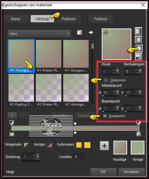This screenshot has width=149, height=179.
Task: Select the rectangular gradient style icon
Action: click(x=139, y=40)
